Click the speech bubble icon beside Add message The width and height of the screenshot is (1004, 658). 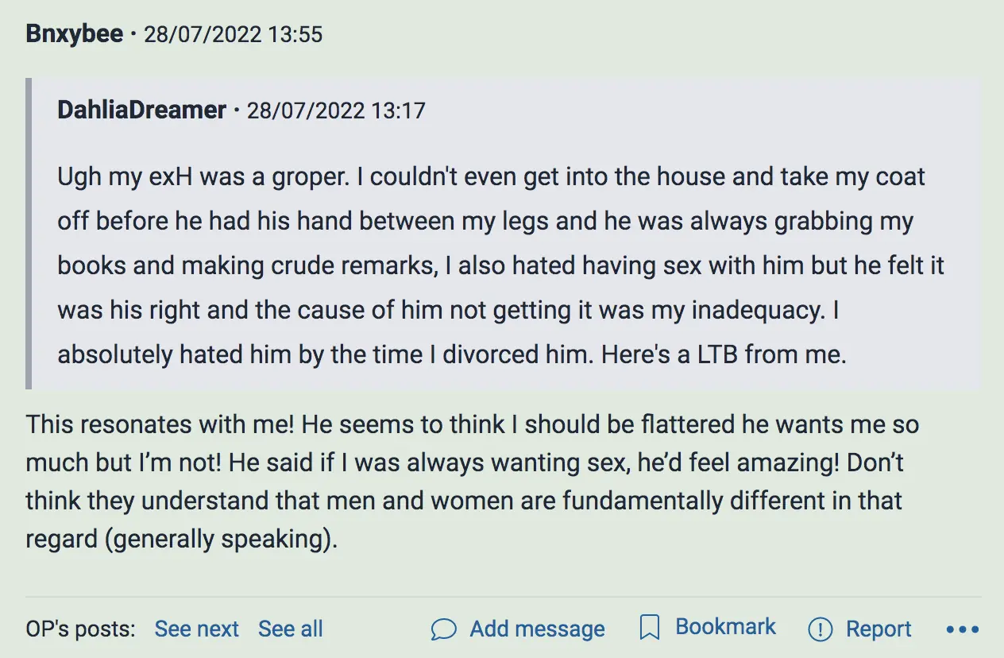tap(443, 629)
